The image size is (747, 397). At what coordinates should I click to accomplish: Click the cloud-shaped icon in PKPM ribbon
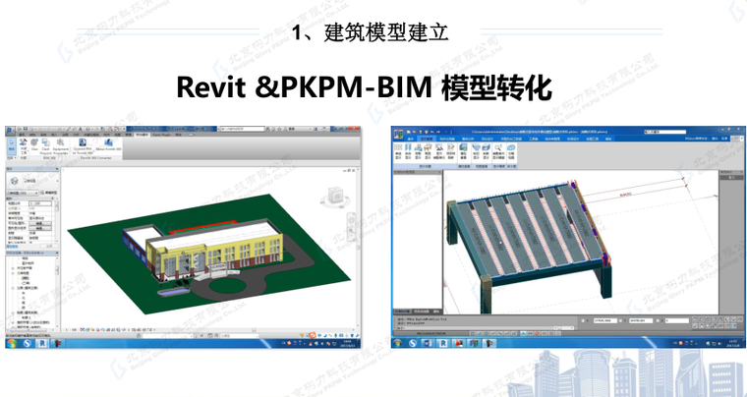511,151
